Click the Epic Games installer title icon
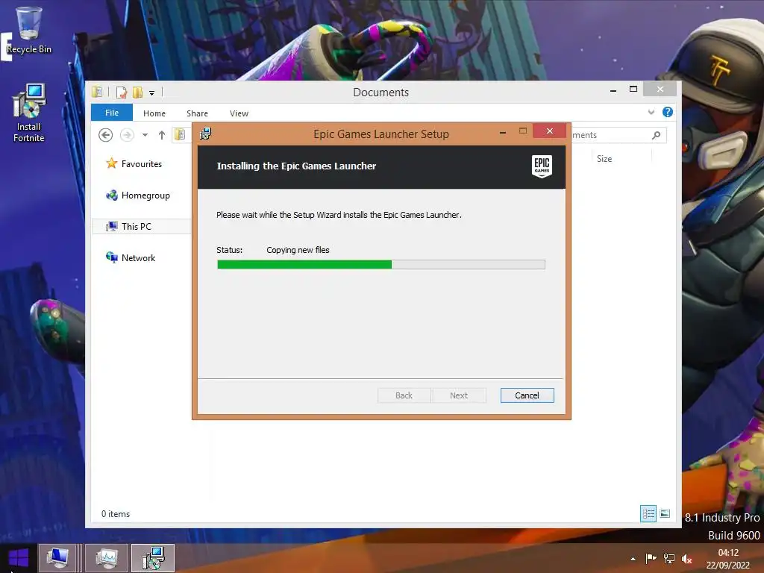Screen dimensions: 764x573 (x=206, y=133)
